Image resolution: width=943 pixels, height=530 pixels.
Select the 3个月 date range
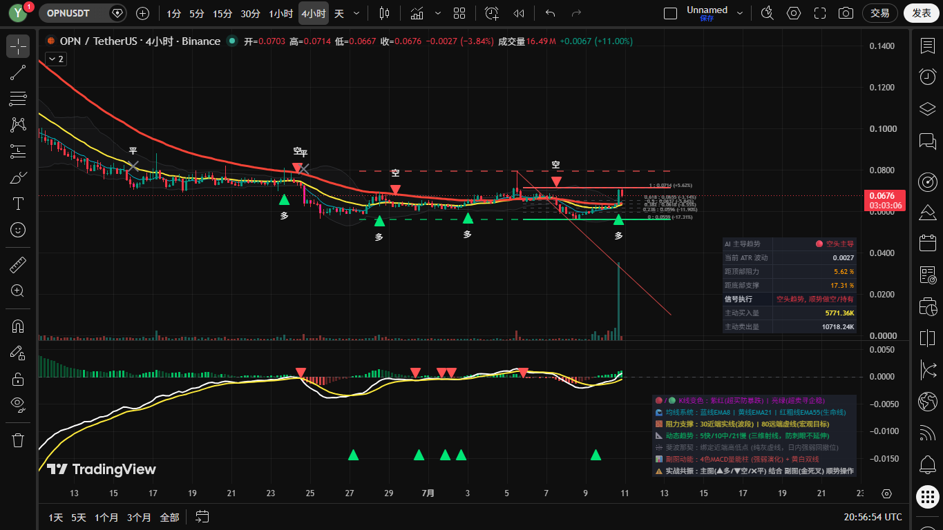[x=139, y=517]
